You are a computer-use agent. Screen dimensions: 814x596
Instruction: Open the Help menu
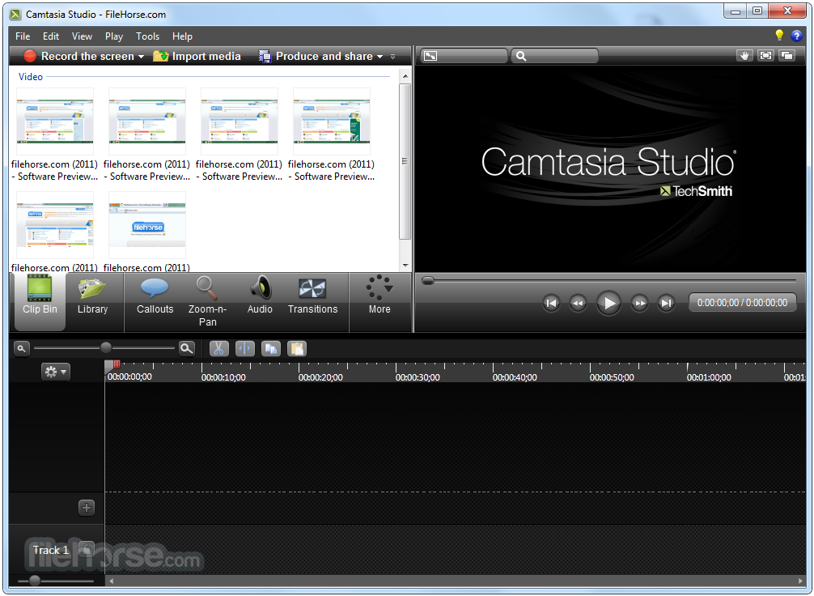(x=182, y=36)
